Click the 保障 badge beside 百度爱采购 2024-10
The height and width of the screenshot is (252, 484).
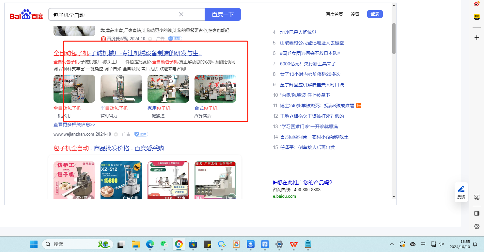coord(175,39)
